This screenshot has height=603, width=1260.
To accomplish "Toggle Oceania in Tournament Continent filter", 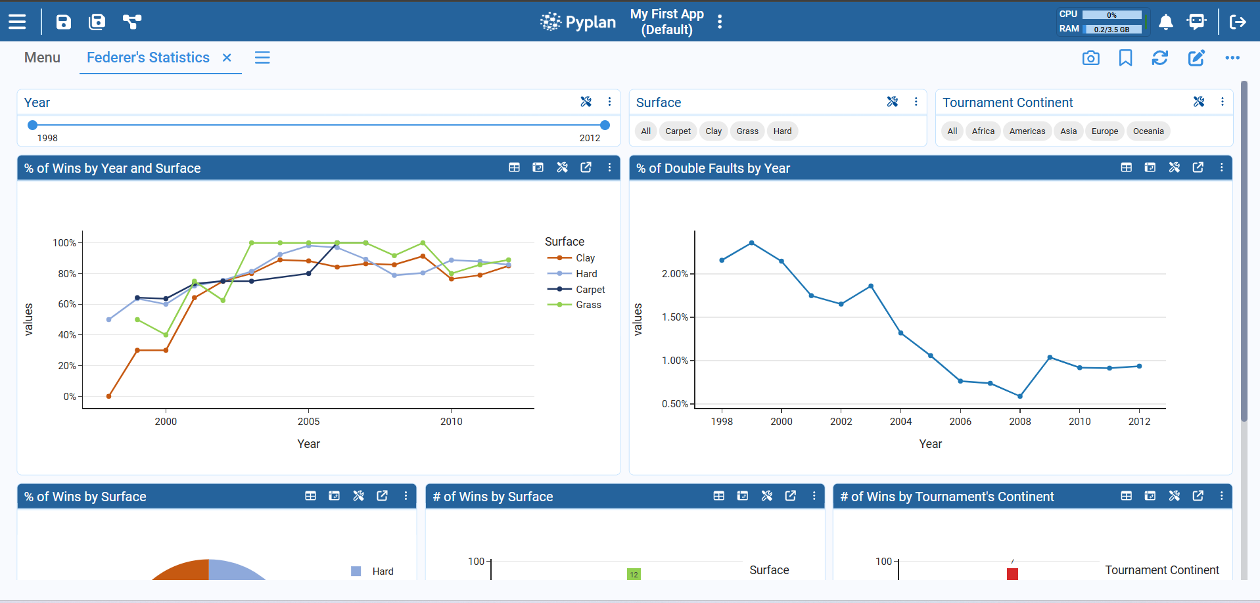I will [x=1148, y=131].
